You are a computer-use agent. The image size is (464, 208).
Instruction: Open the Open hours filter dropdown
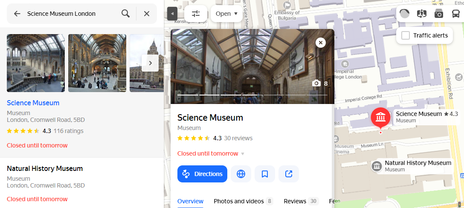[x=226, y=14]
